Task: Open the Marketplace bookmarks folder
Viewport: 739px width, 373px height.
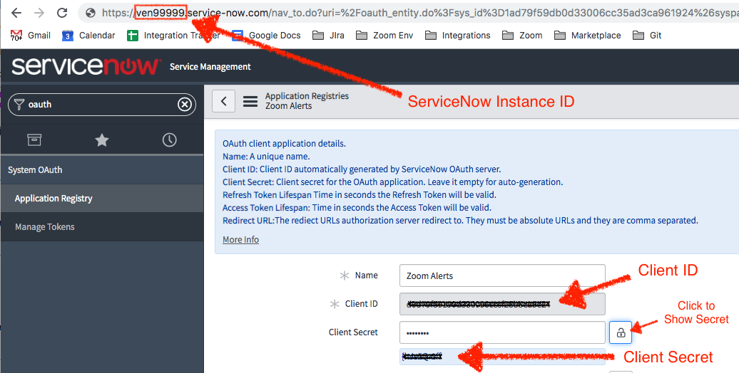Action: 587,36
